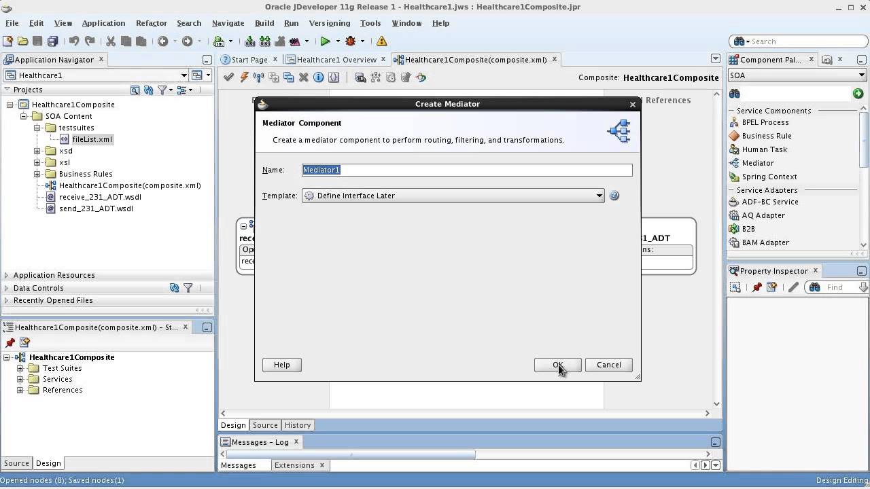Click the Make (compile) toolbar icon

[x=249, y=41]
